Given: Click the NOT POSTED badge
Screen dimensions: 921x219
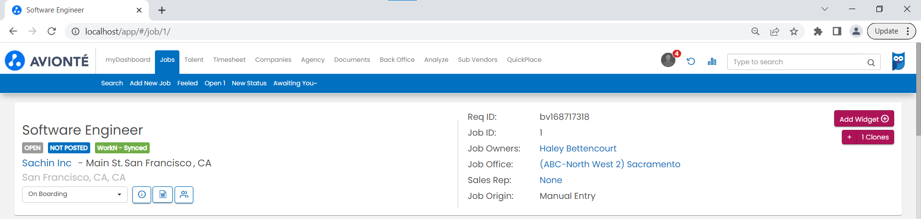Looking at the screenshot, I should 69,148.
